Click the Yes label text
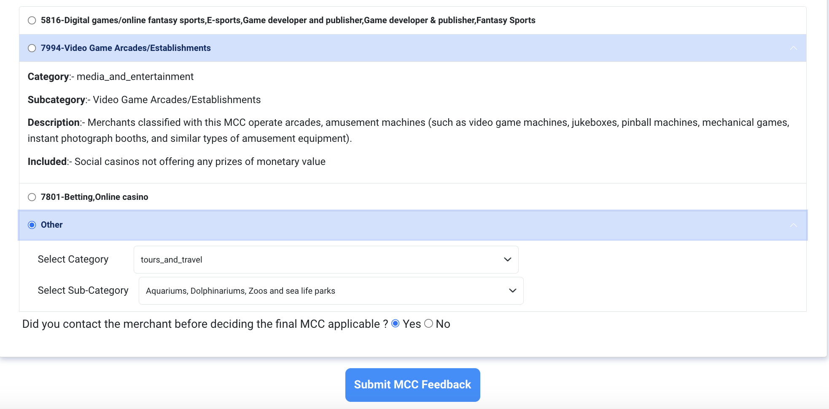This screenshot has height=409, width=829. coord(412,324)
